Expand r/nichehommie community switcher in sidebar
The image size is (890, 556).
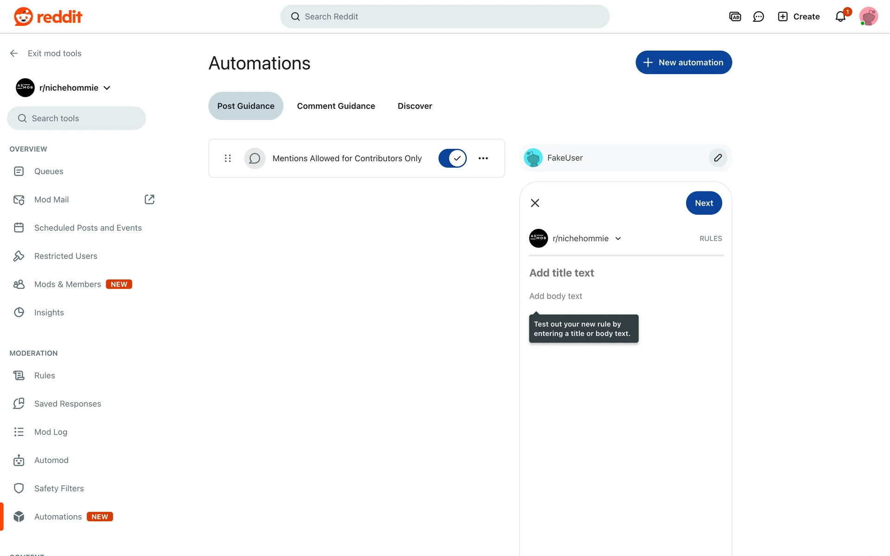tap(107, 88)
